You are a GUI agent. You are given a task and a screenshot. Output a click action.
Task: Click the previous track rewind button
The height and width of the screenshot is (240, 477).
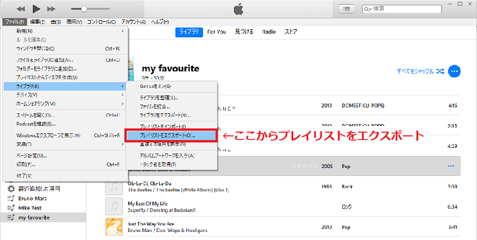[21, 9]
